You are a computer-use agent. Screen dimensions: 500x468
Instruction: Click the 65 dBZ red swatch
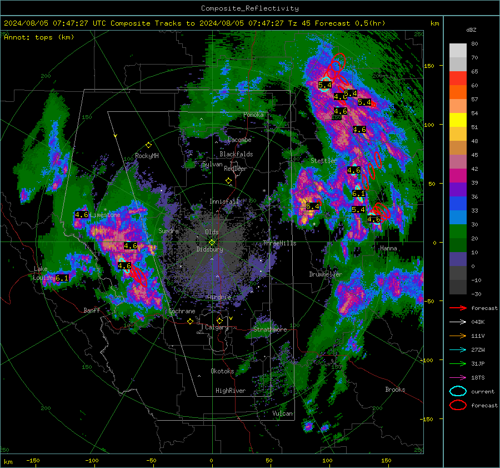[x=458, y=78]
